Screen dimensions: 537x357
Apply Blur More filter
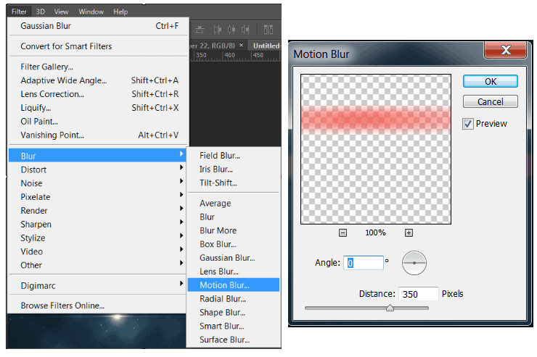tap(234, 230)
